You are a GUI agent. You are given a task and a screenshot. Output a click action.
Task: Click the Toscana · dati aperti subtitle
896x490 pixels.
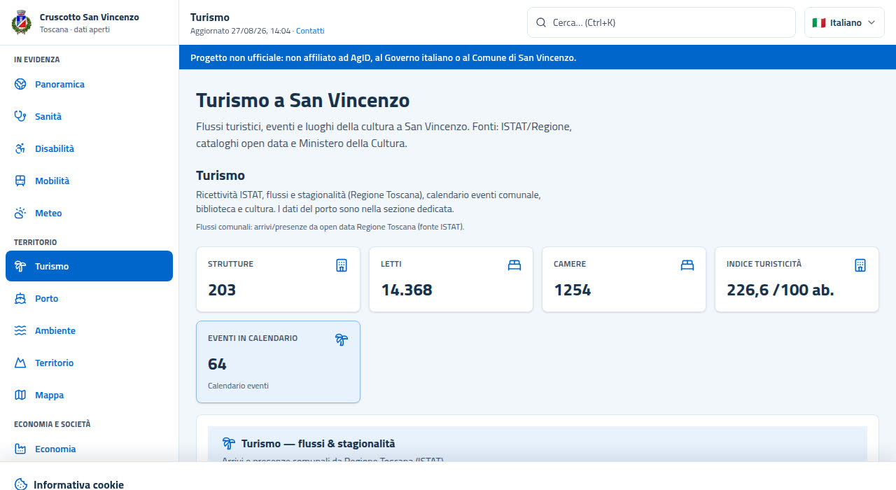tap(75, 29)
